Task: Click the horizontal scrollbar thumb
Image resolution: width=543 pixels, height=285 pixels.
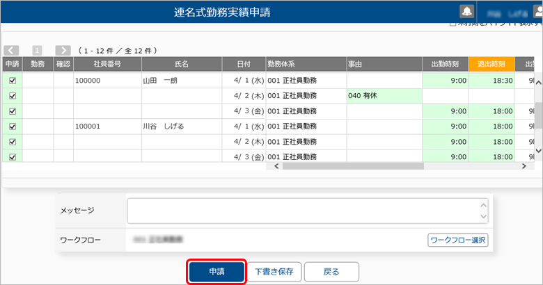Action: 353,166
